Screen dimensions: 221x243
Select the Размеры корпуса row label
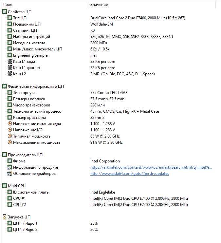coord(29,99)
